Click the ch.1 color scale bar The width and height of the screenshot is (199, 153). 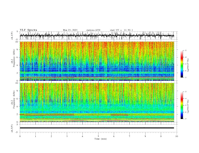coord(182,64)
